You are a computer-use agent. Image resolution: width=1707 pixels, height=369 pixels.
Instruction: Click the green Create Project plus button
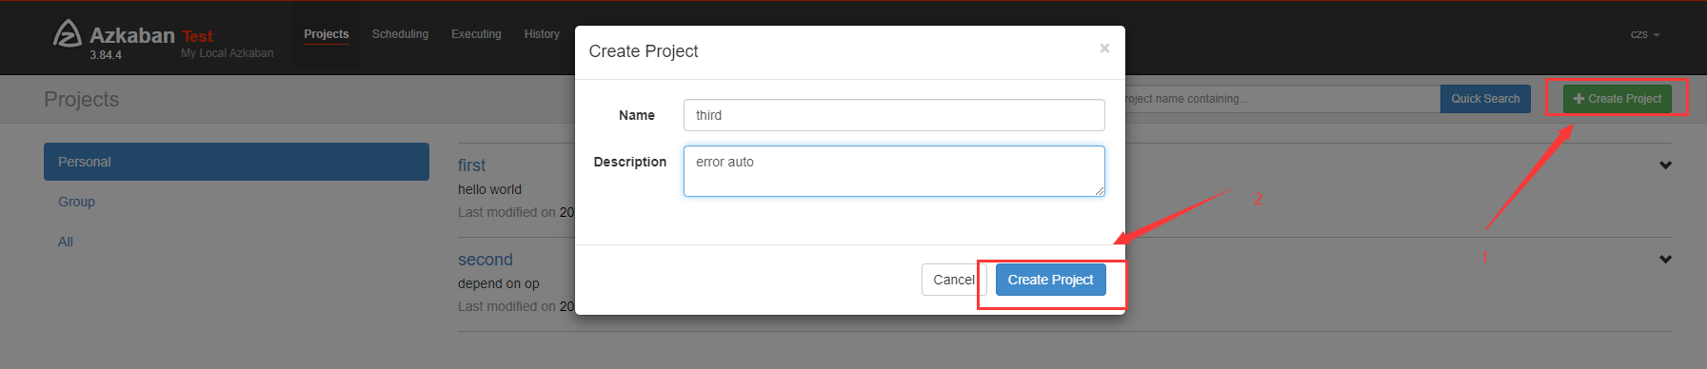[1617, 99]
